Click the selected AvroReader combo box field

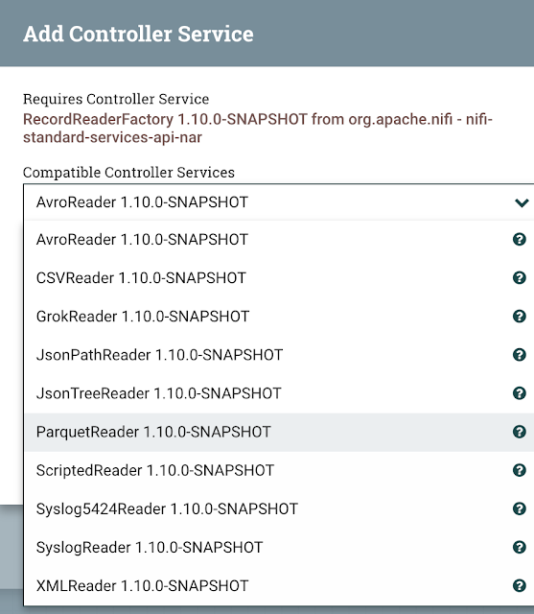pyautogui.click(x=279, y=202)
